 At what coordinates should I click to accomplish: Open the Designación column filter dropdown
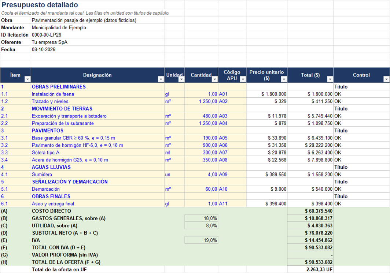(161, 79)
